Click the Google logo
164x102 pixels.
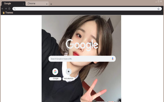click(82, 45)
